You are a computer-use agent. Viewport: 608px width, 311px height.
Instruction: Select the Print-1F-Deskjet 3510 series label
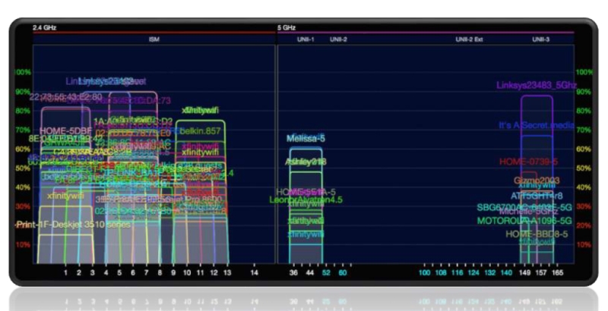74,225
